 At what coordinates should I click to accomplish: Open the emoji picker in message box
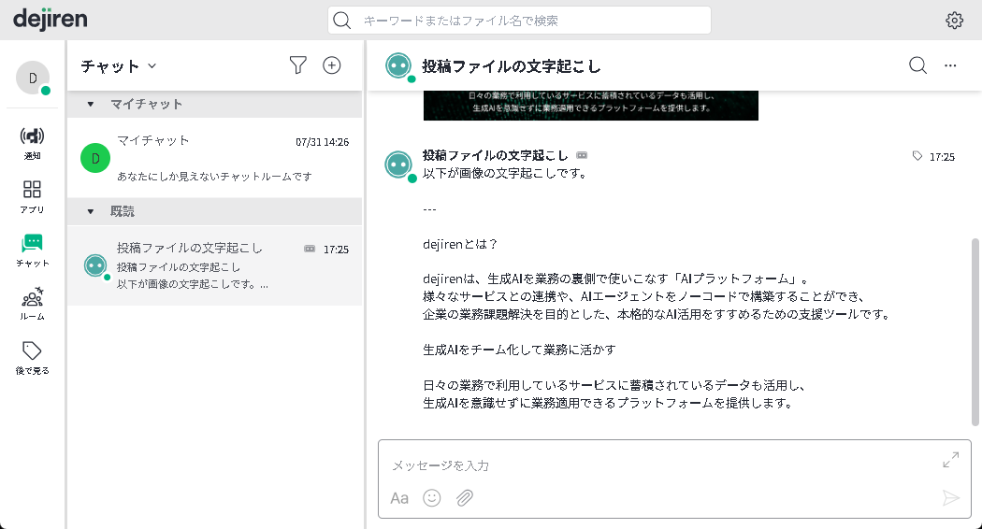point(431,497)
